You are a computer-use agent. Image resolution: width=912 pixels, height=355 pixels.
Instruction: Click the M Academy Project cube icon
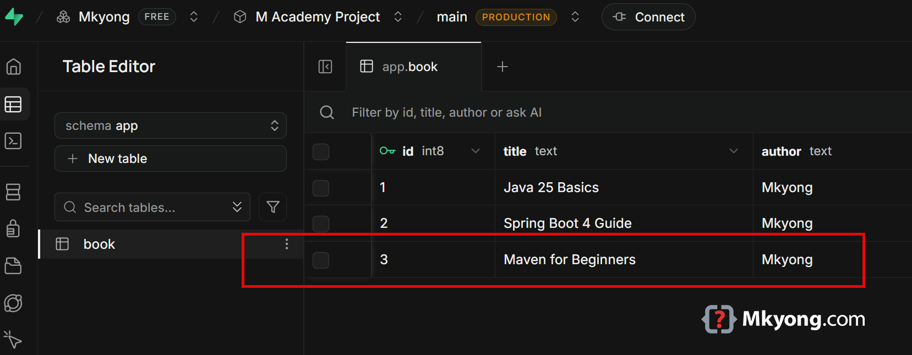tap(240, 17)
